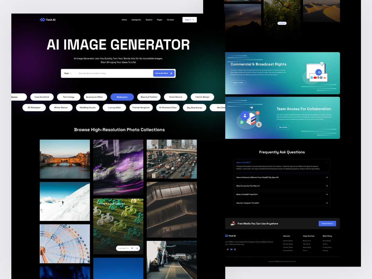The height and width of the screenshot is (279, 372).
Task: Open the Explore nav item
Action: click(149, 20)
